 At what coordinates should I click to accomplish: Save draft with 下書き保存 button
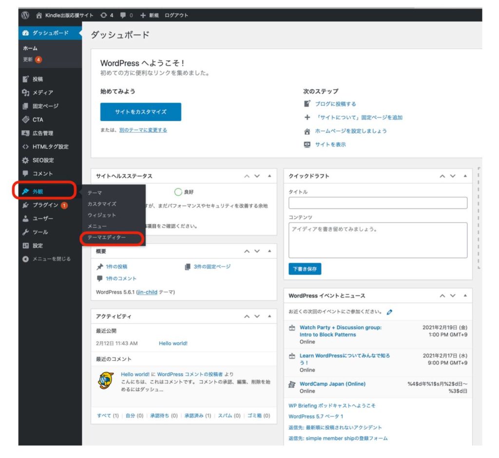click(x=305, y=269)
